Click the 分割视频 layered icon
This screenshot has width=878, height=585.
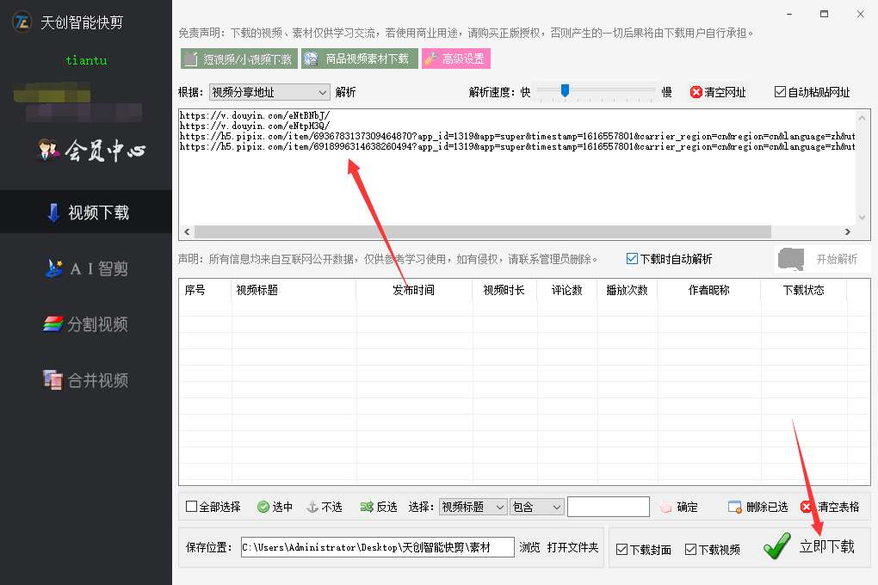click(x=53, y=324)
